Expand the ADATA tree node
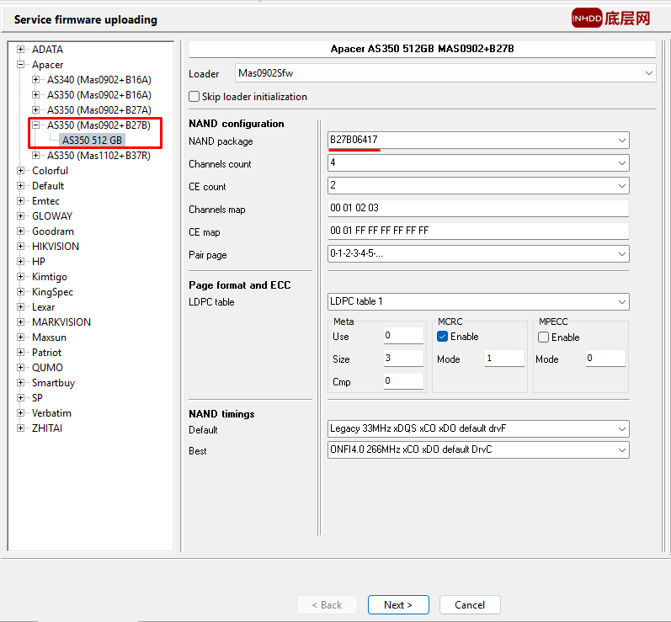 21,50
